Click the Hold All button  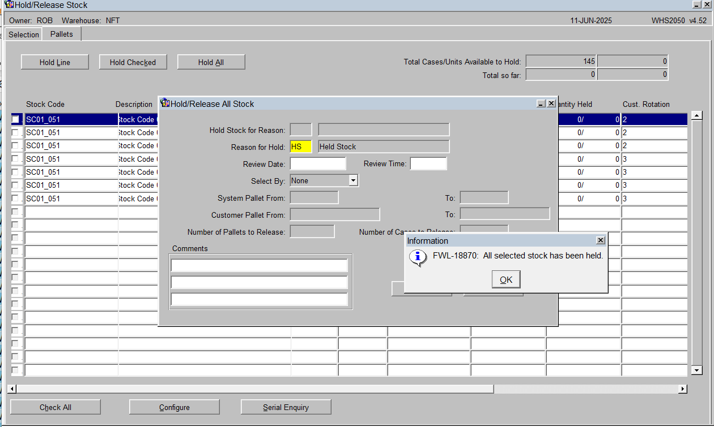[x=211, y=62]
